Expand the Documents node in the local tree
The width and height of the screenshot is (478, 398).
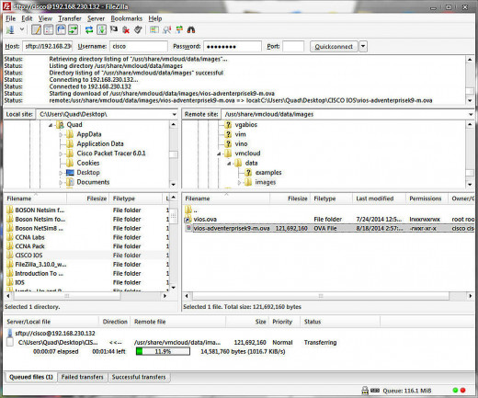click(61, 182)
